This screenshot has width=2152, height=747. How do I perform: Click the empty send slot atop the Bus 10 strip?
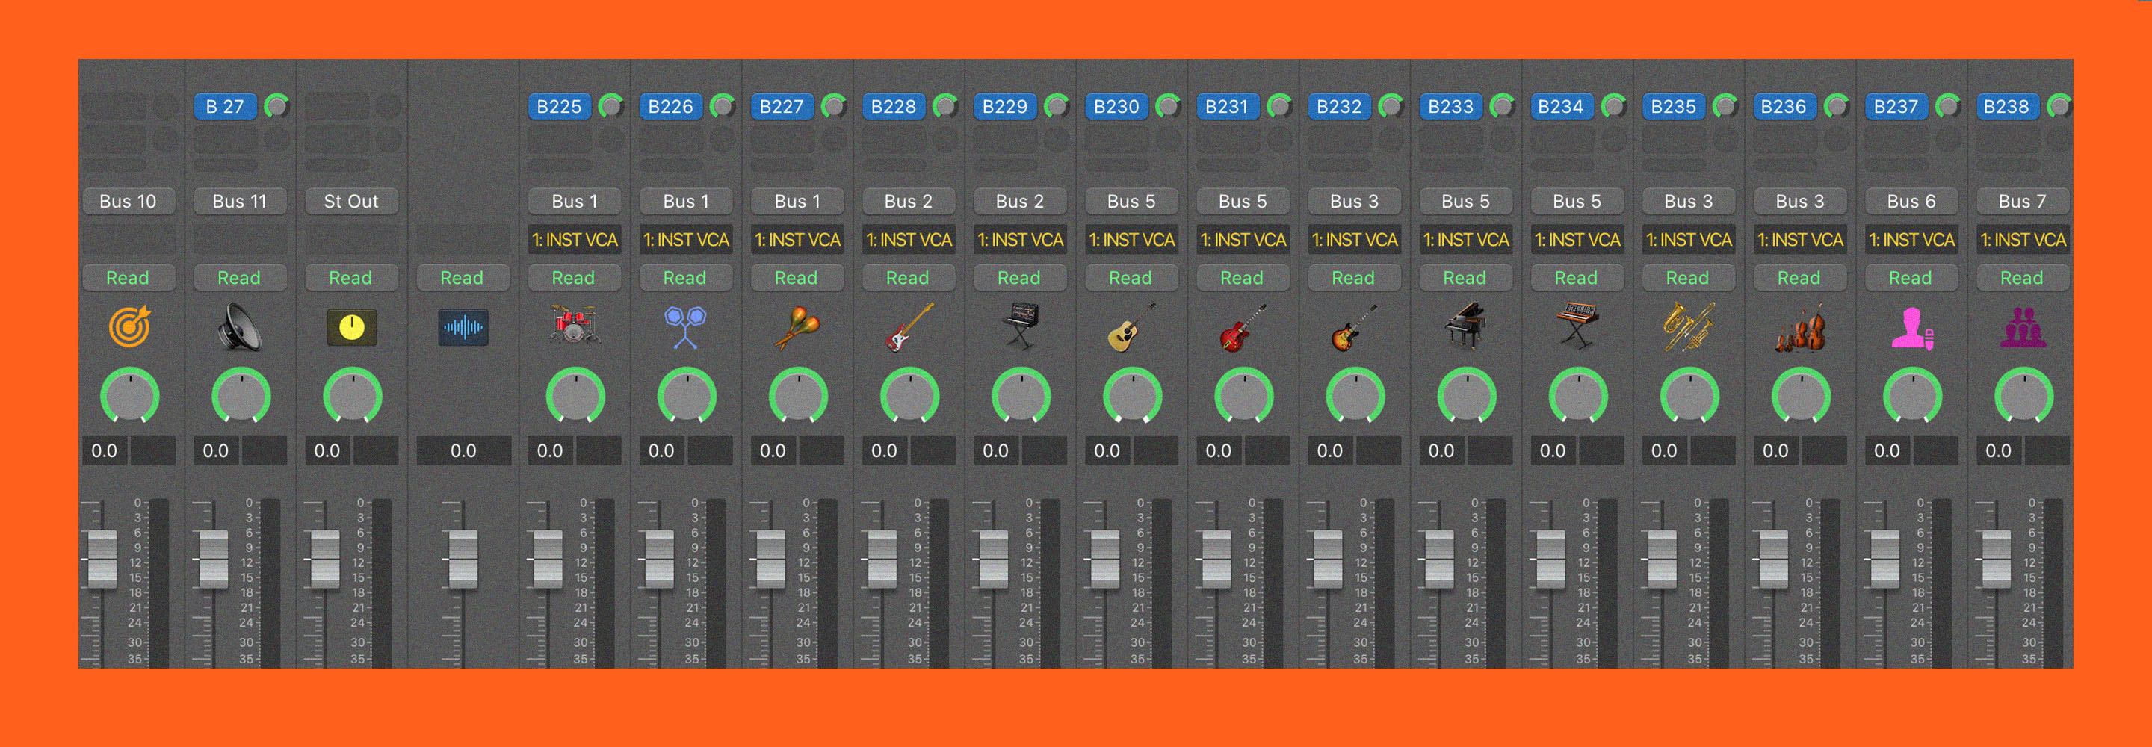pyautogui.click(x=114, y=106)
